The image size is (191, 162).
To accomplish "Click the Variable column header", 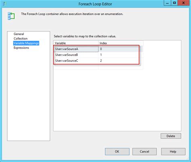I will (76, 43).
